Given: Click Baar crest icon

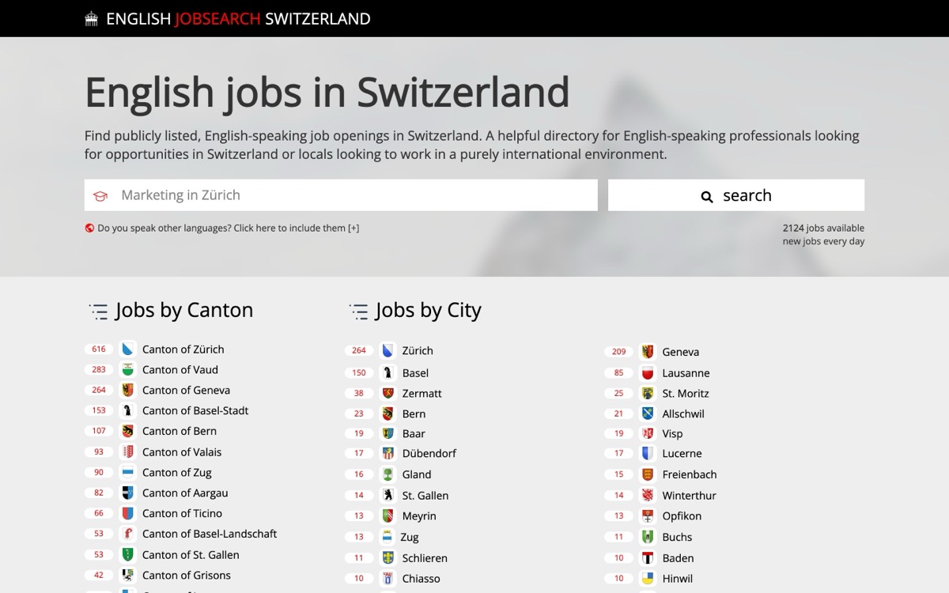Looking at the screenshot, I should pos(388,433).
